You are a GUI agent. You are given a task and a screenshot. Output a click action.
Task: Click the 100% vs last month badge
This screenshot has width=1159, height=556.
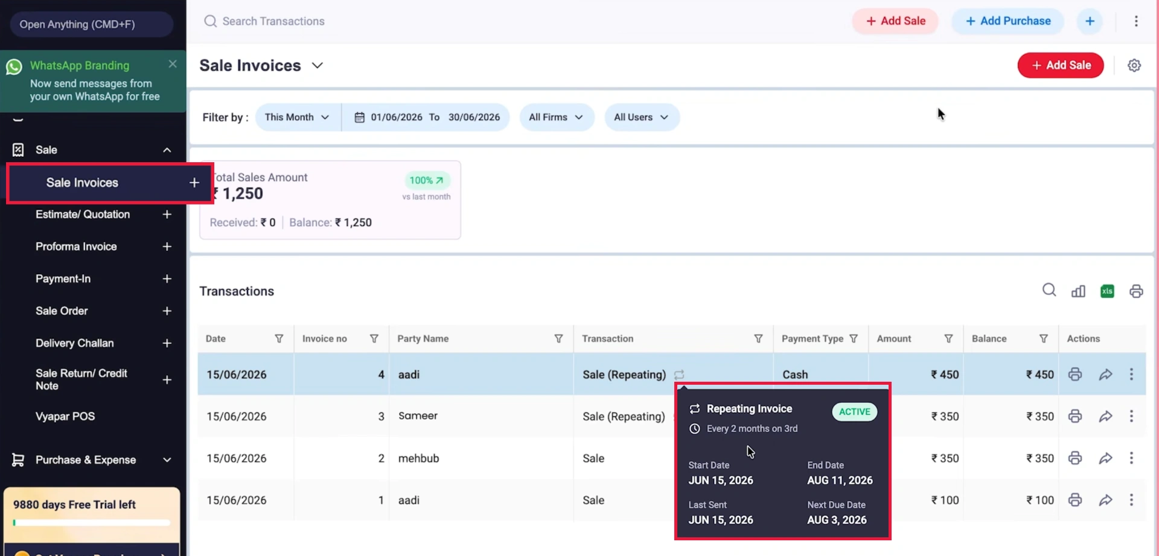[427, 180]
